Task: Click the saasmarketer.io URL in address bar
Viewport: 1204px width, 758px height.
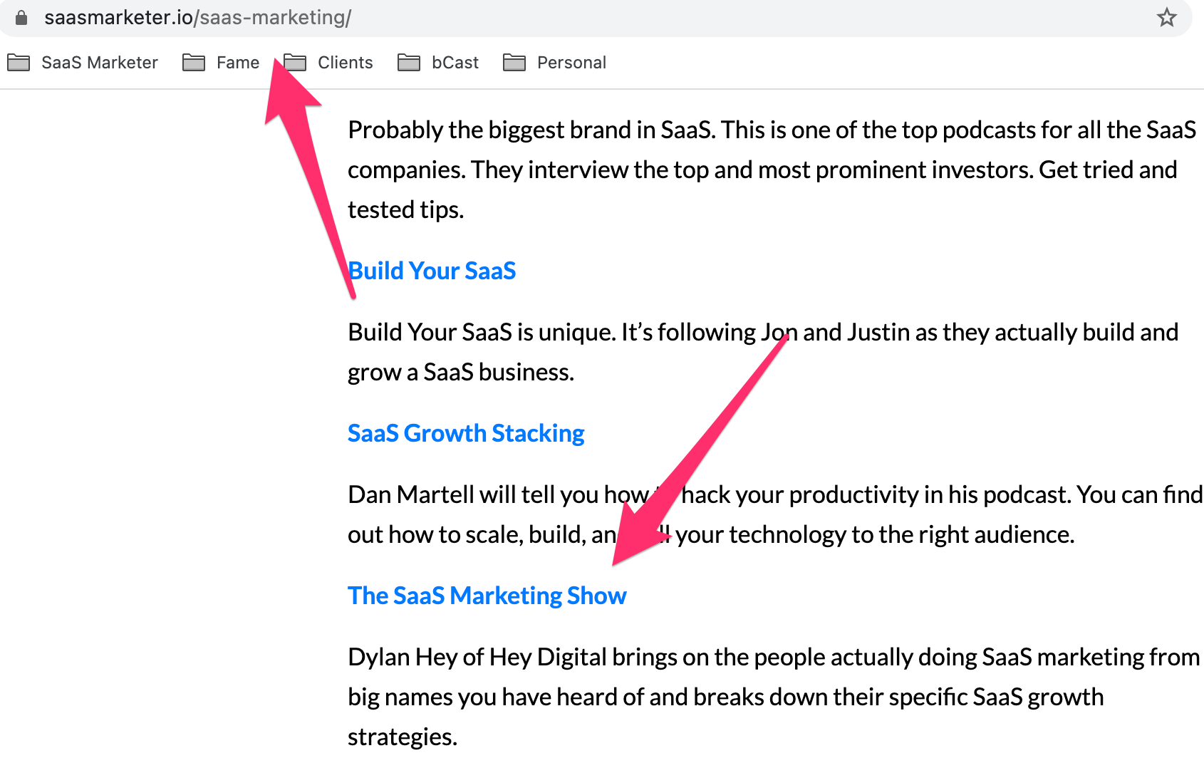Action: [197, 17]
